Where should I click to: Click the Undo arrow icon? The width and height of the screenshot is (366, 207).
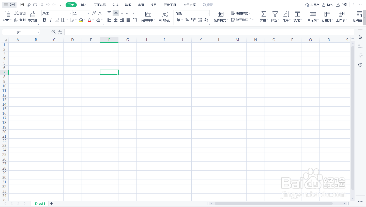[x=48, y=5]
